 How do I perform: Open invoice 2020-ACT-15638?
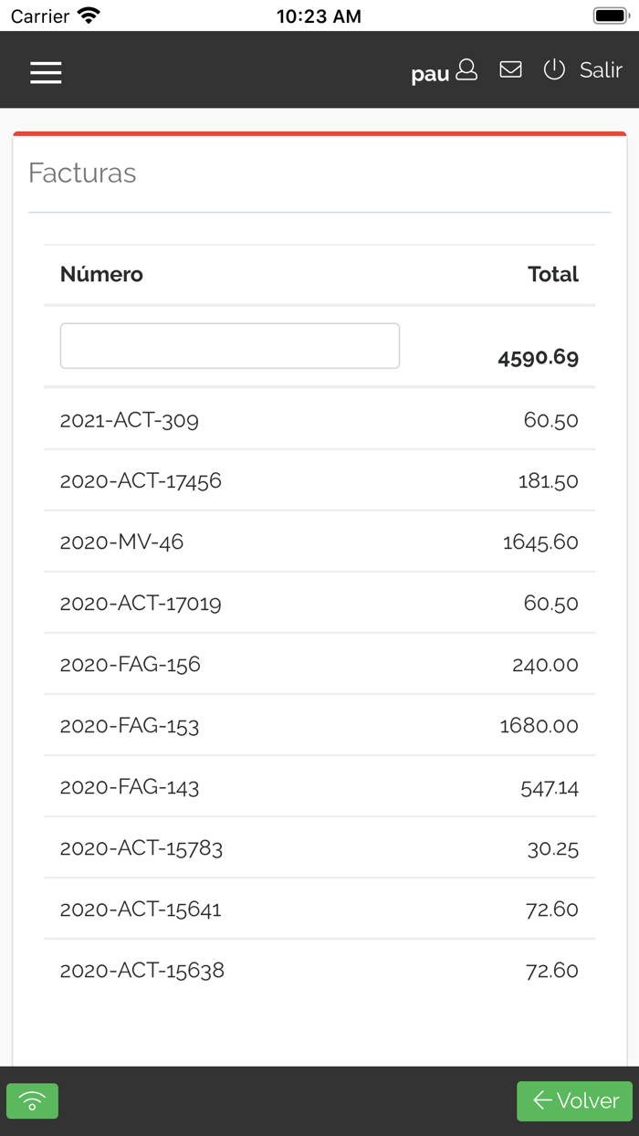pyautogui.click(x=142, y=971)
